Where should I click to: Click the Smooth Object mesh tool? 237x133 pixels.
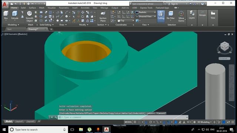[29, 16]
